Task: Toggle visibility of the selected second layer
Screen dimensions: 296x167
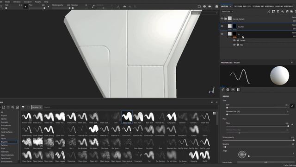Action: [x=222, y=26]
